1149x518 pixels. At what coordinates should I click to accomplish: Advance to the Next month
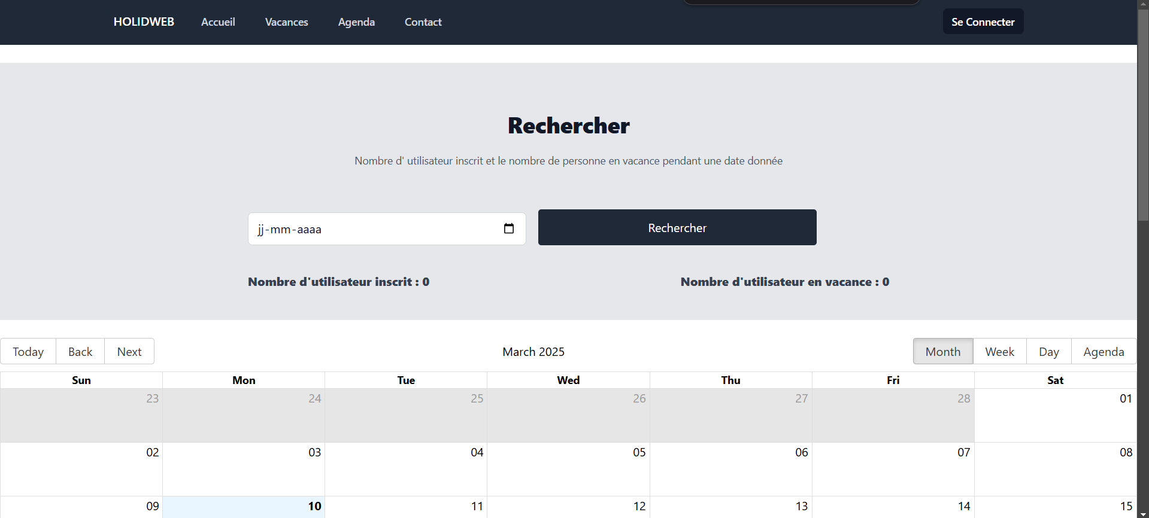click(x=129, y=352)
